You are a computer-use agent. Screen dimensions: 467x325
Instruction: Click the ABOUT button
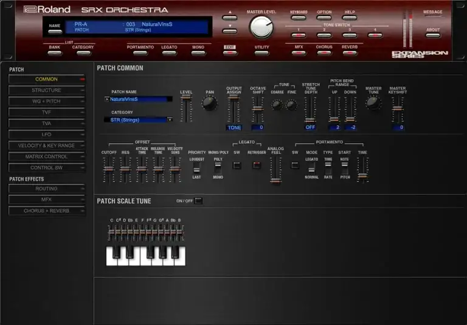(433, 35)
